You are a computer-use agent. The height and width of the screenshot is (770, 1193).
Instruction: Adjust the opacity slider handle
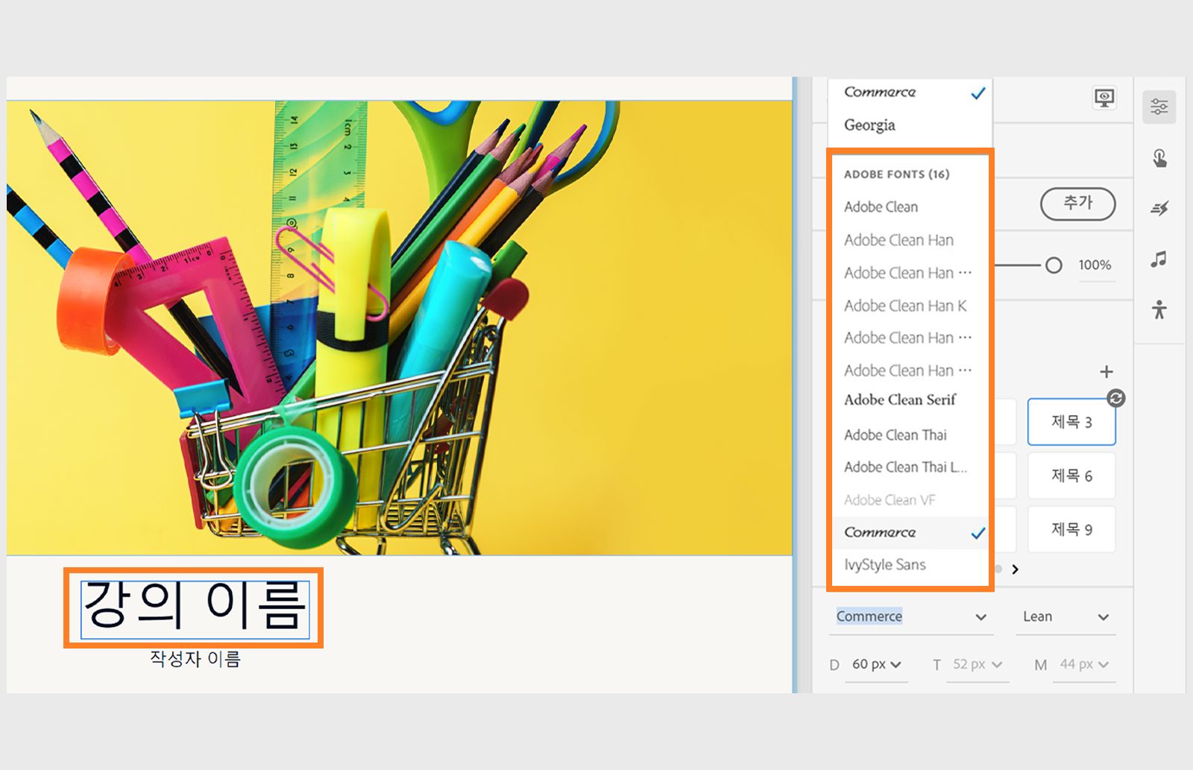tap(1054, 265)
